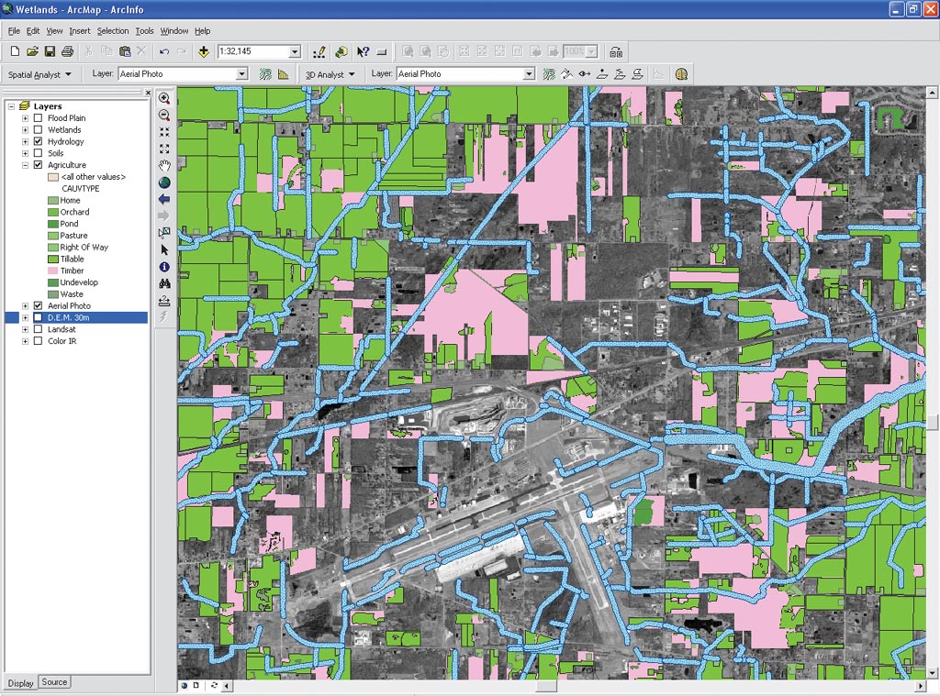Screen dimensions: 940x696
Task: Click the Undo arrow icon
Action: 163,51
